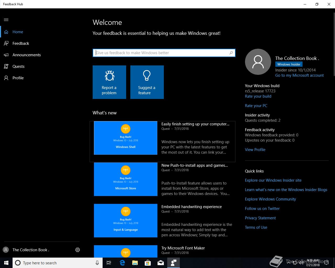Image resolution: width=335 pixels, height=268 pixels.
Task: Open Task View from the taskbar
Action: click(x=109, y=263)
